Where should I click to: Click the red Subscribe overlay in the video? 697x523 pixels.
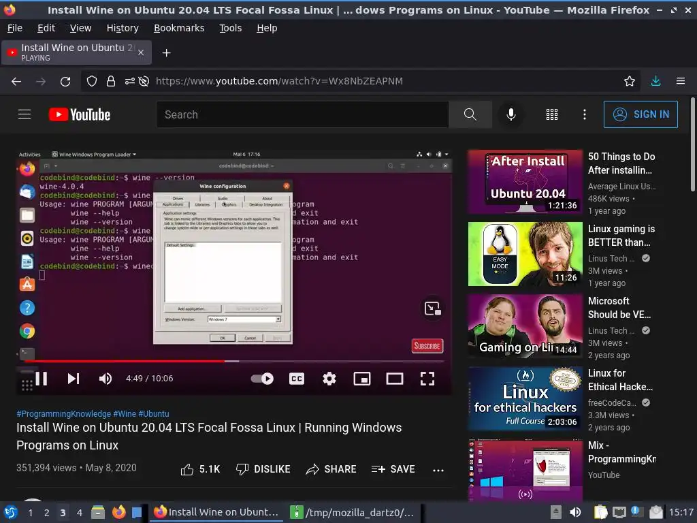point(427,345)
